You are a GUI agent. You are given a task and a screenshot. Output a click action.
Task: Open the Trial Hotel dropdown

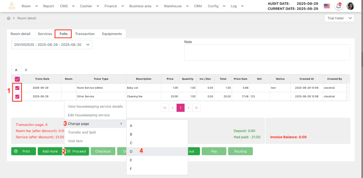click(339, 18)
